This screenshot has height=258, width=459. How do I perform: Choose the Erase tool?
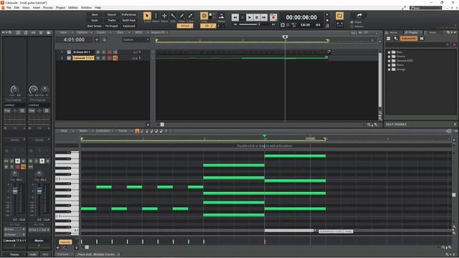(190, 16)
